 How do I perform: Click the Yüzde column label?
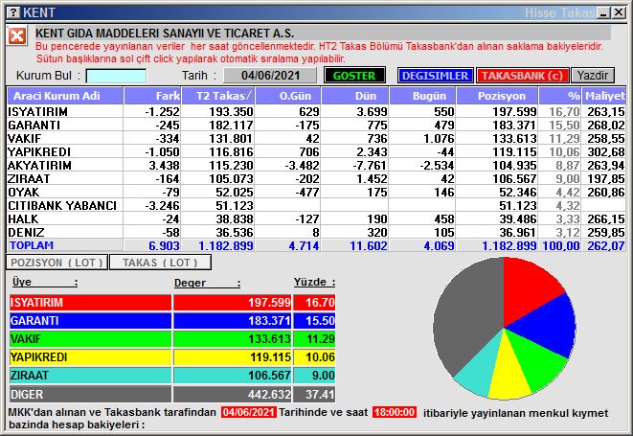click(x=314, y=282)
